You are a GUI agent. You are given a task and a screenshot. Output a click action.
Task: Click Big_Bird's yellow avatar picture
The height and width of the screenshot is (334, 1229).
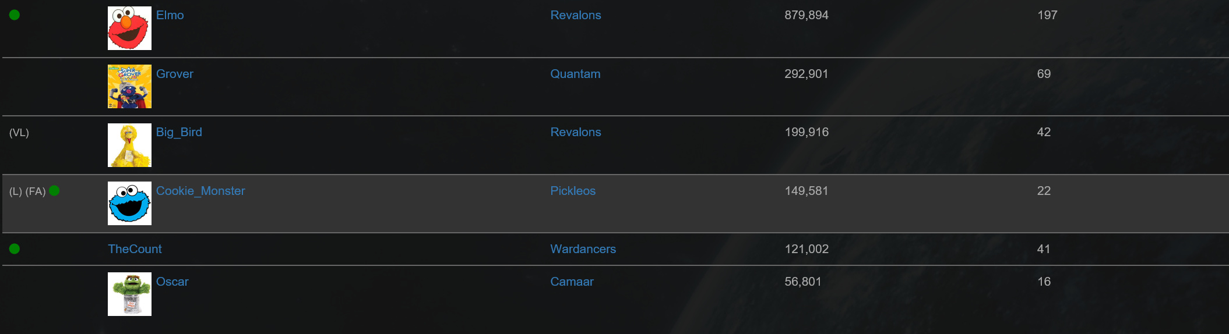tap(129, 145)
